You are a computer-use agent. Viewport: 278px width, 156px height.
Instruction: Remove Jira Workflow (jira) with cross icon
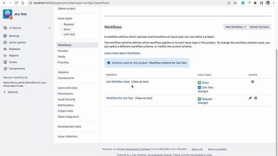pyautogui.click(x=252, y=82)
